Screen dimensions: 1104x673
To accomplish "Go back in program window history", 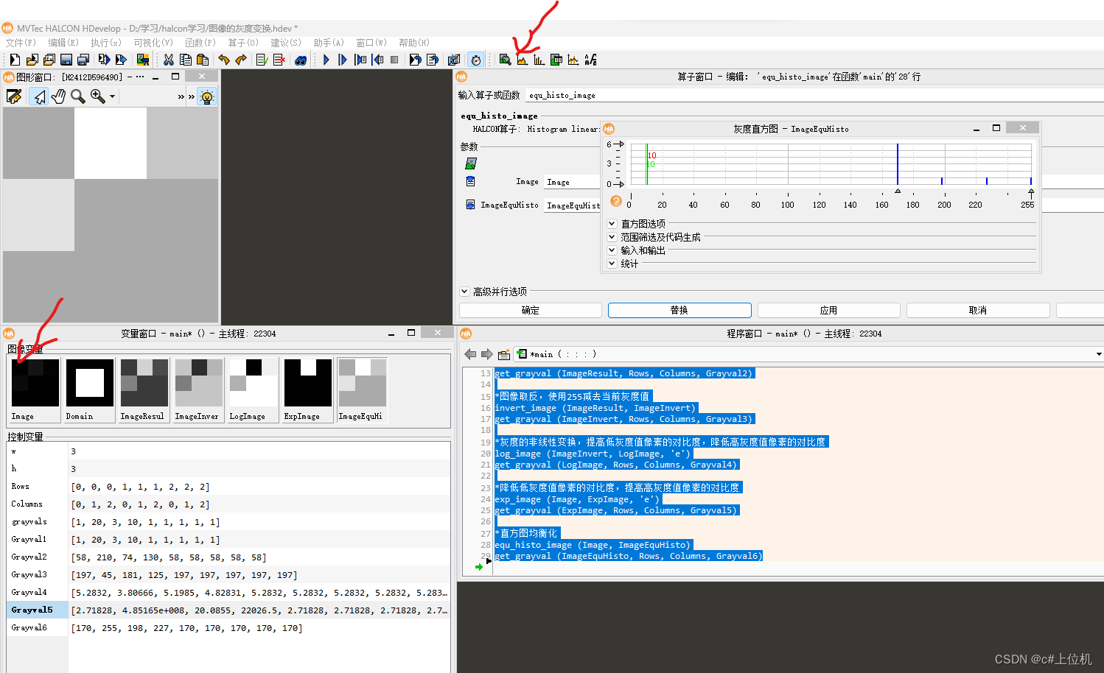I will point(470,354).
